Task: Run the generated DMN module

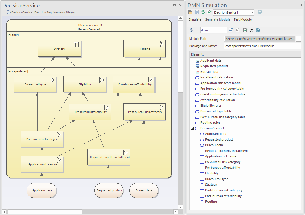Action: pyautogui.click(x=252, y=30)
